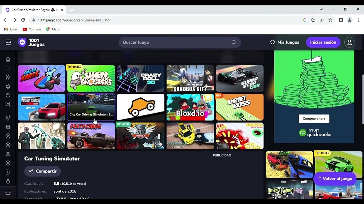Open Bloxd.io game thumbnail
The width and height of the screenshot is (364, 204).
(190, 107)
